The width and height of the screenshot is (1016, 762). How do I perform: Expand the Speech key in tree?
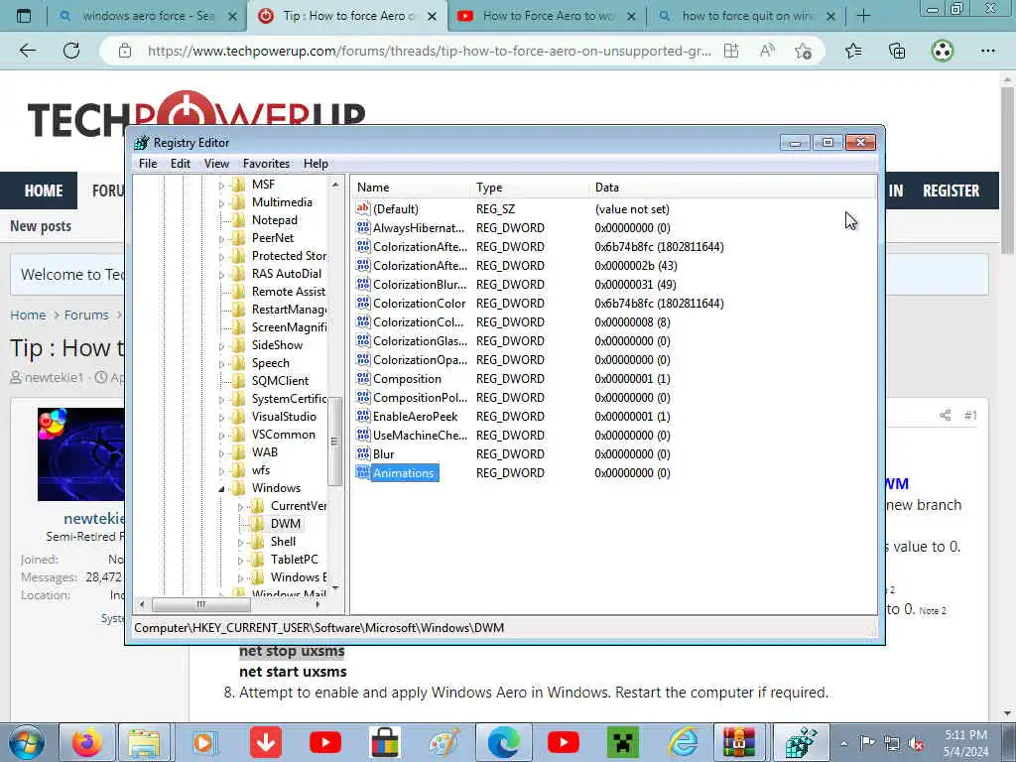click(221, 363)
